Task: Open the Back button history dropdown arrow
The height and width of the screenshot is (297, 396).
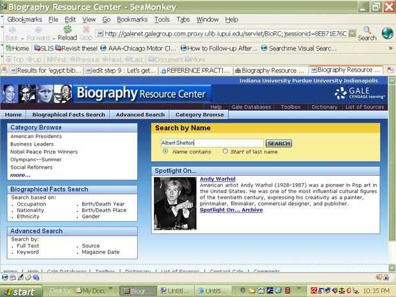Action: click(x=22, y=38)
